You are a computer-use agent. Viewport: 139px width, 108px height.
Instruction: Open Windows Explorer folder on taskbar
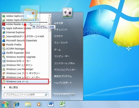28,104
